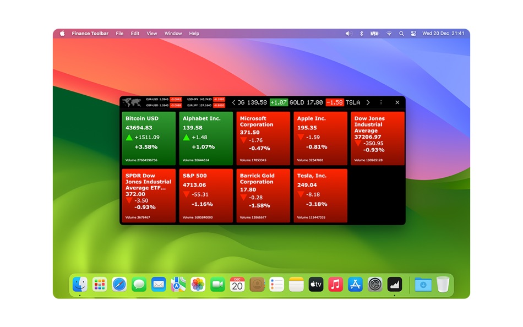
Task: Open the Barrick Gold Corporation tile
Action: 263,195
